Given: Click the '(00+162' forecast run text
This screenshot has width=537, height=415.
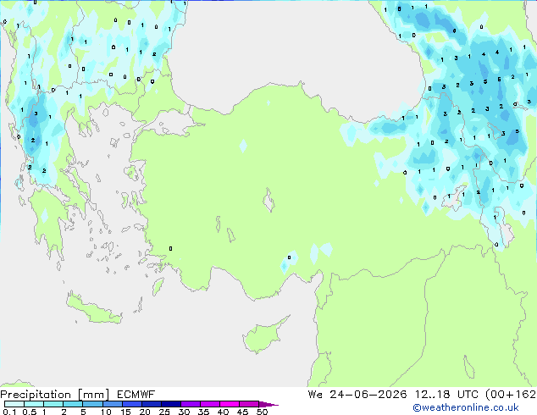Looking at the screenshot, I should point(511,395).
